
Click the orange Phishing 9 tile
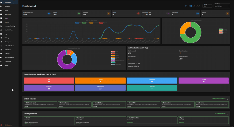(100, 81)
